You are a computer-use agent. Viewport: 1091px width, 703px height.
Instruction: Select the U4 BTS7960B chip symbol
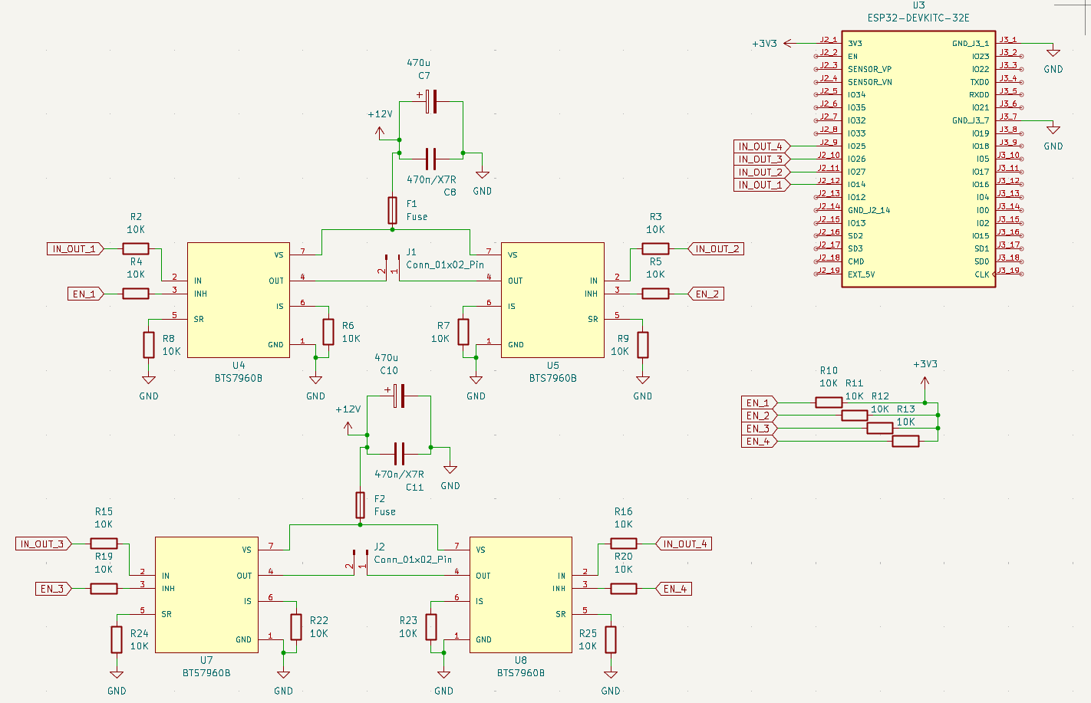239,301
